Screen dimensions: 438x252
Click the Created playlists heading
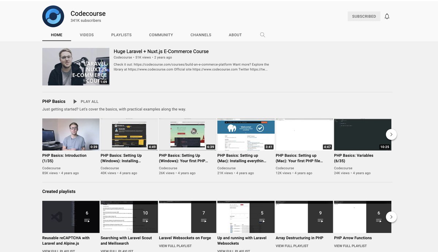[59, 192]
